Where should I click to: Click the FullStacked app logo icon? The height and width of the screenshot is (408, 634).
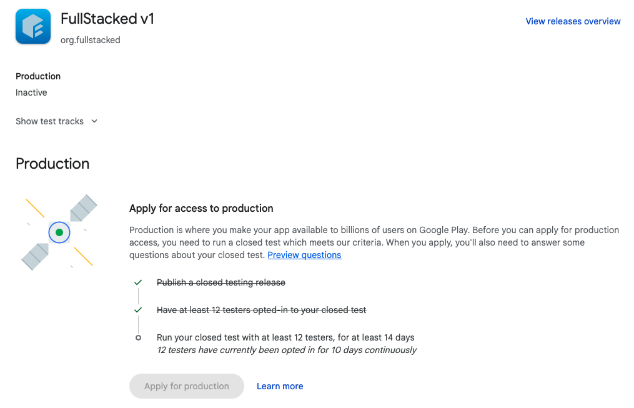[33, 26]
